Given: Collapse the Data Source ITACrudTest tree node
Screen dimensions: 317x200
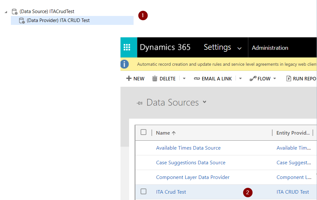Looking at the screenshot, I should coord(6,12).
